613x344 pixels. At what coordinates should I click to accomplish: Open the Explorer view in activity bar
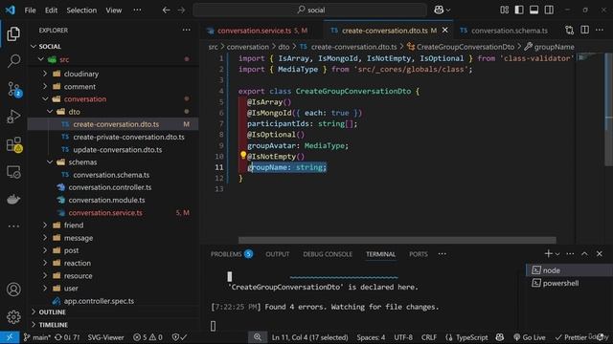pyautogui.click(x=13, y=34)
